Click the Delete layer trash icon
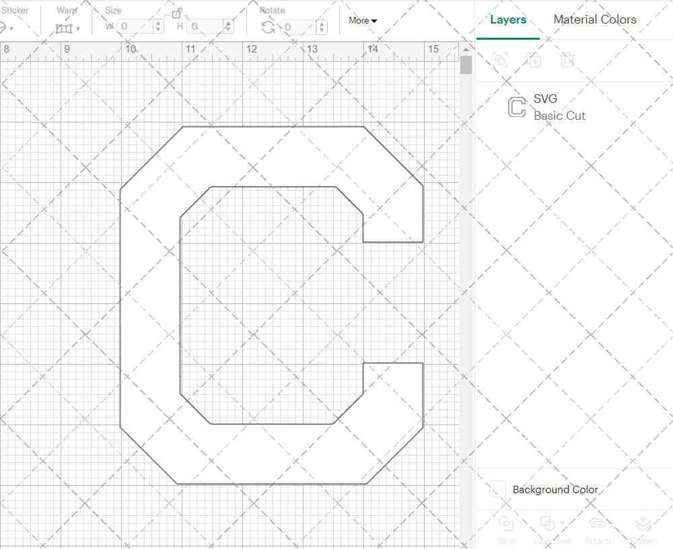The height and width of the screenshot is (549, 673). pos(567,60)
